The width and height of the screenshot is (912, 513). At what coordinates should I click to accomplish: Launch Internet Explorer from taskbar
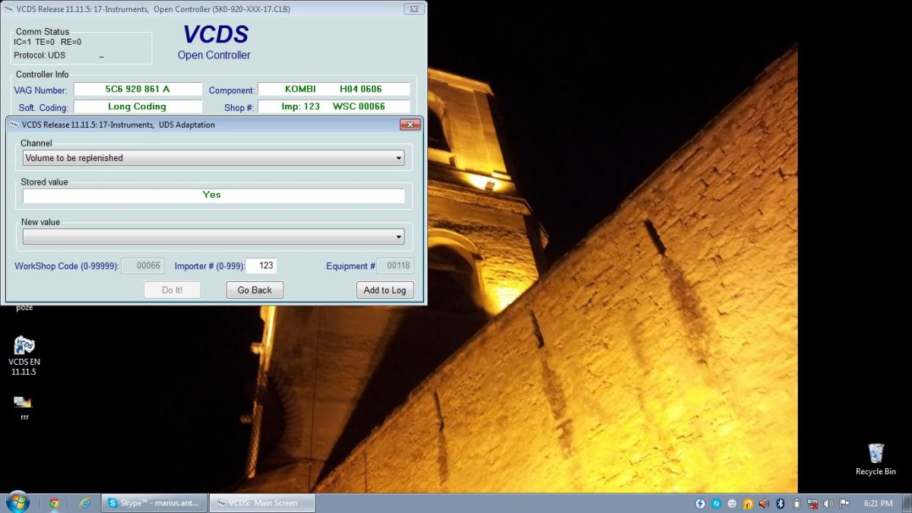pos(85,503)
